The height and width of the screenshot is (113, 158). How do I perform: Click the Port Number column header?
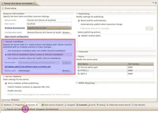(x=140, y=64)
